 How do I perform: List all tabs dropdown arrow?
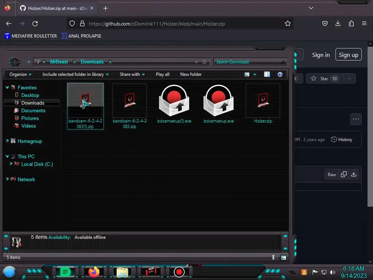tap(311, 8)
